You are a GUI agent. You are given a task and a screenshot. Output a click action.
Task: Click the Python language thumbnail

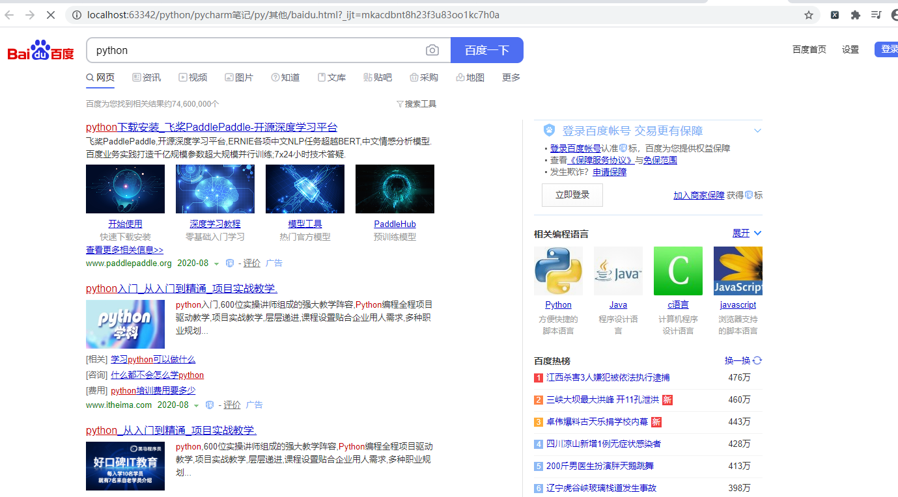coord(558,271)
